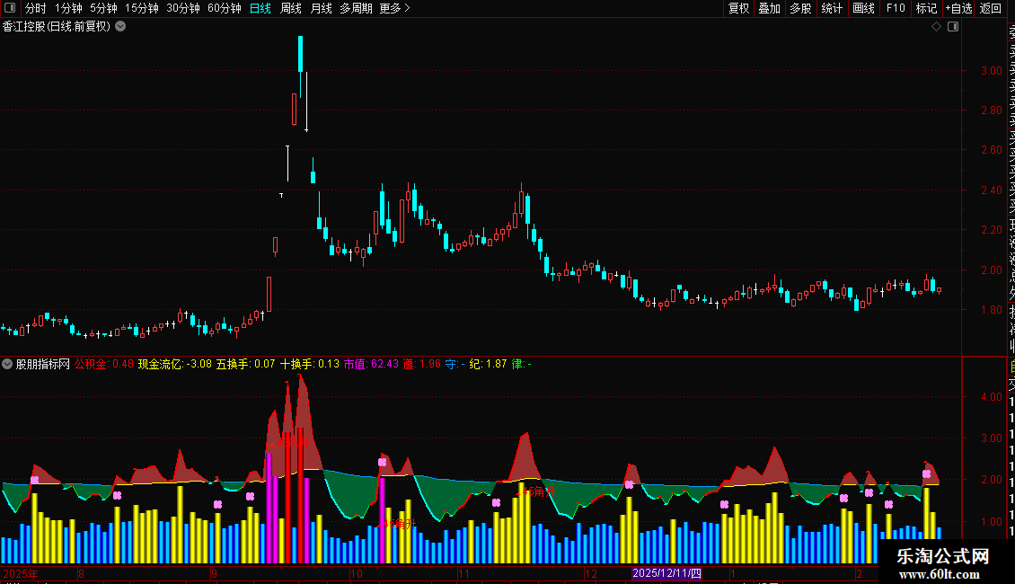Open the 多周期 multi-period view
Screen dimensions: 1015x584
[x=356, y=8]
